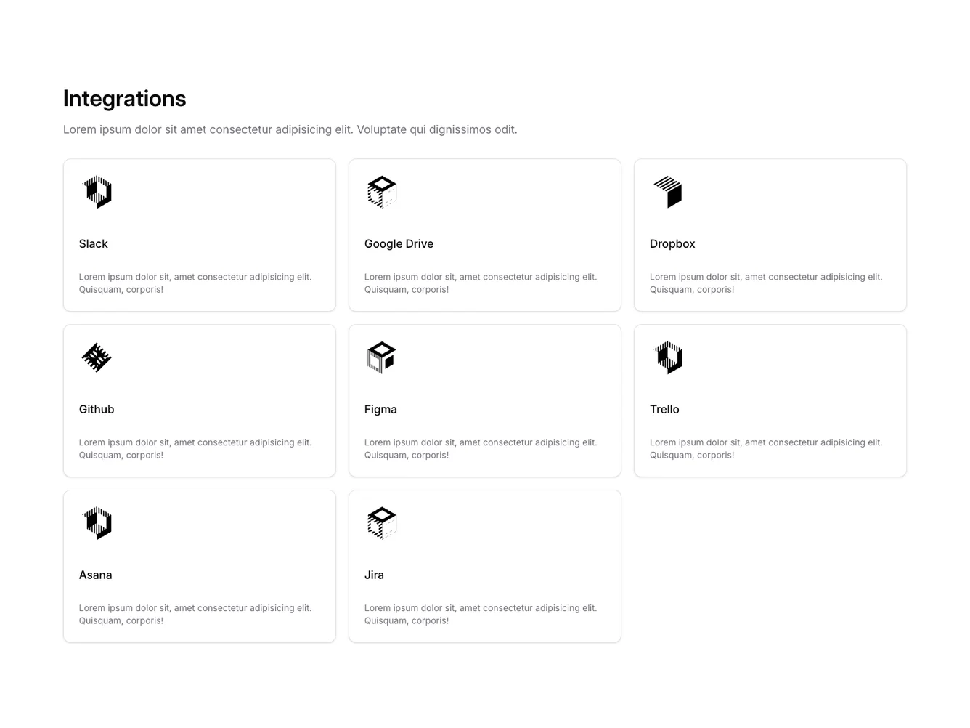Select the Google Drive card title
970x728 pixels.
(x=399, y=244)
